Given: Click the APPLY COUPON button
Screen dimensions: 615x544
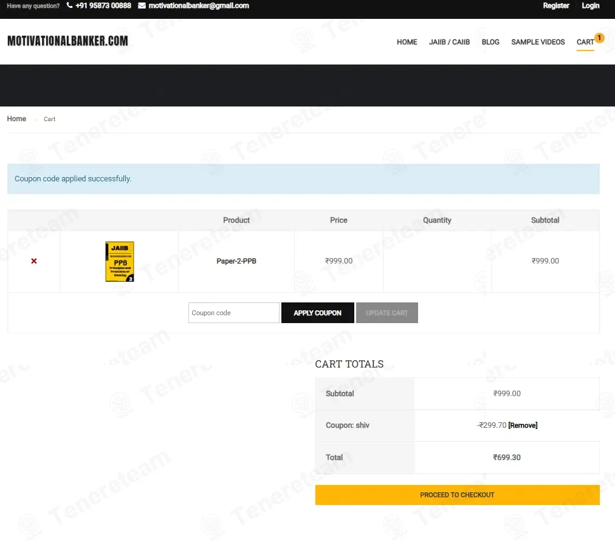Looking at the screenshot, I should tap(318, 313).
